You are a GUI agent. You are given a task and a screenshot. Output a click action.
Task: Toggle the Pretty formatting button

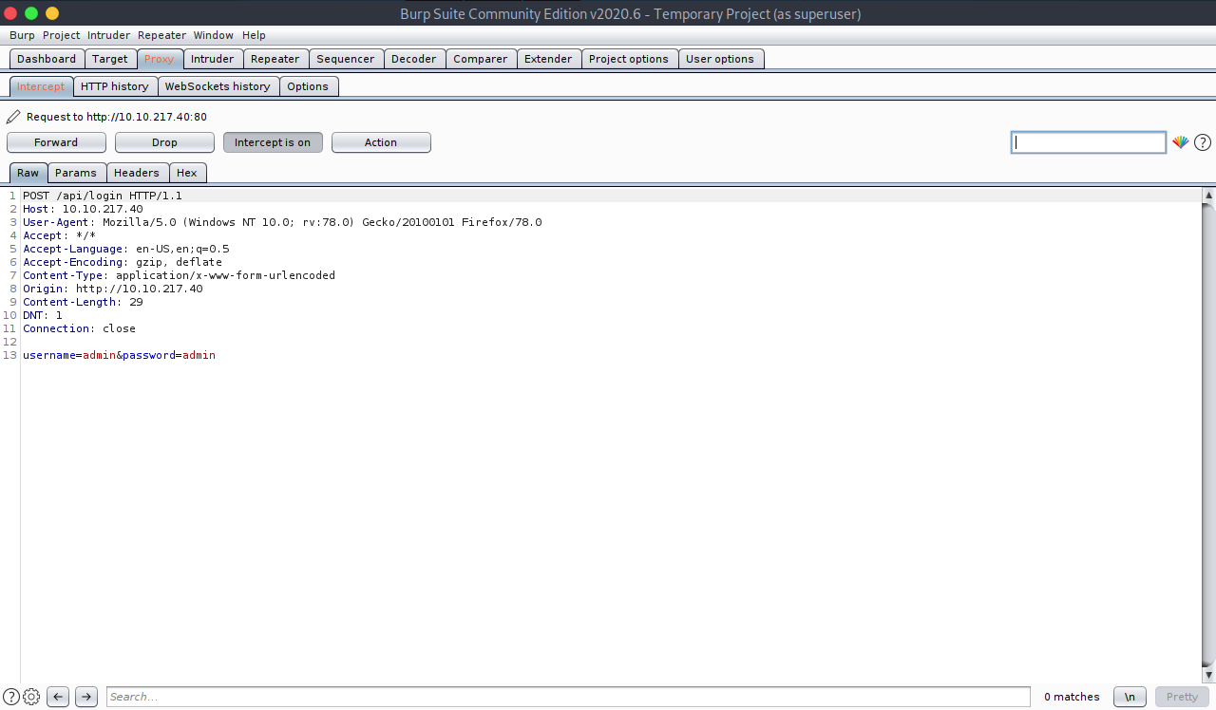point(1182,697)
